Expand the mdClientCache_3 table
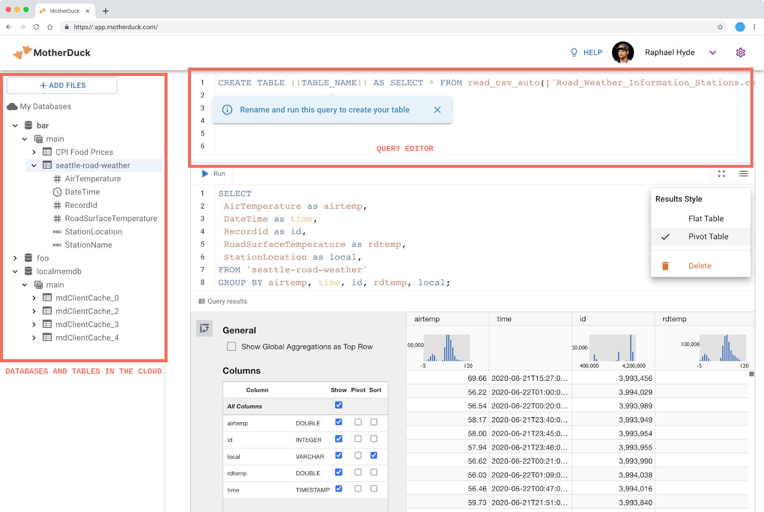Image resolution: width=764 pixels, height=512 pixels. coord(34,324)
